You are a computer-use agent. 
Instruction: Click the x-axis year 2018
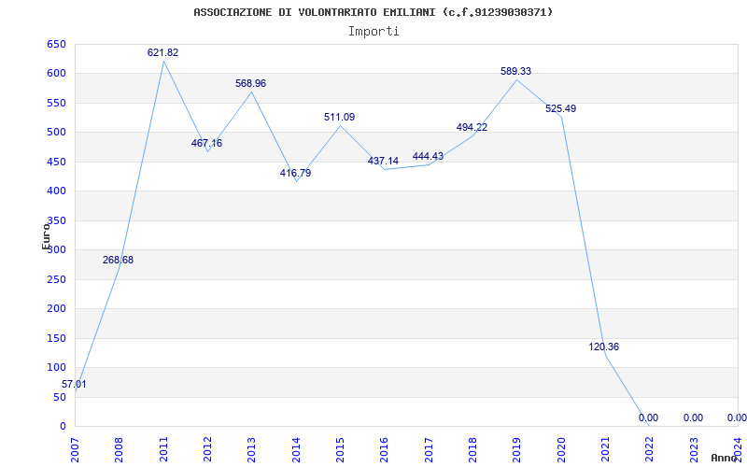tap(472, 450)
